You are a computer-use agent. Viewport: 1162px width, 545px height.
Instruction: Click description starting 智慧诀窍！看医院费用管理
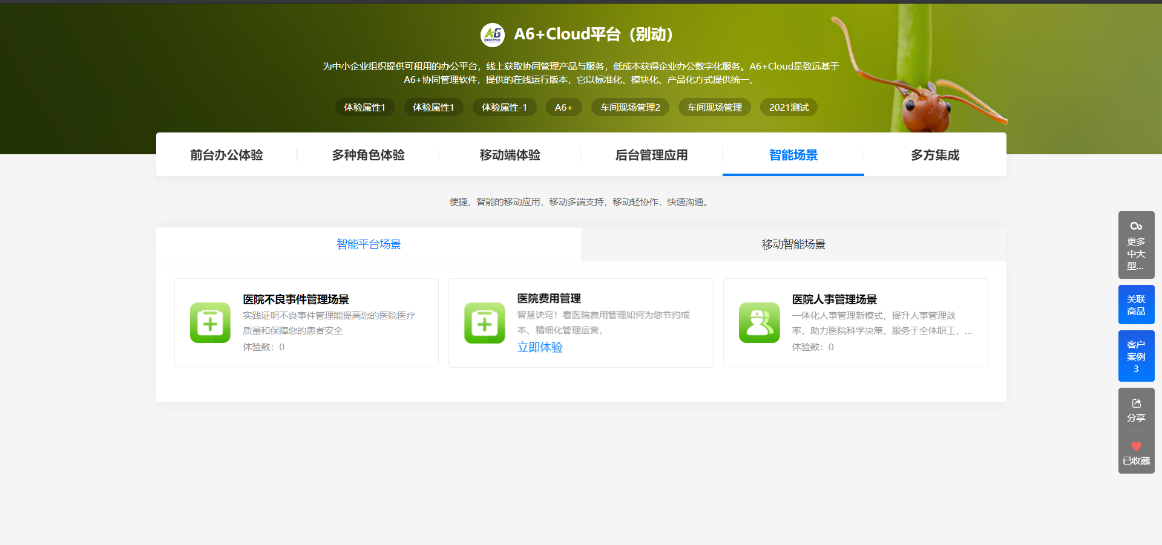click(603, 322)
